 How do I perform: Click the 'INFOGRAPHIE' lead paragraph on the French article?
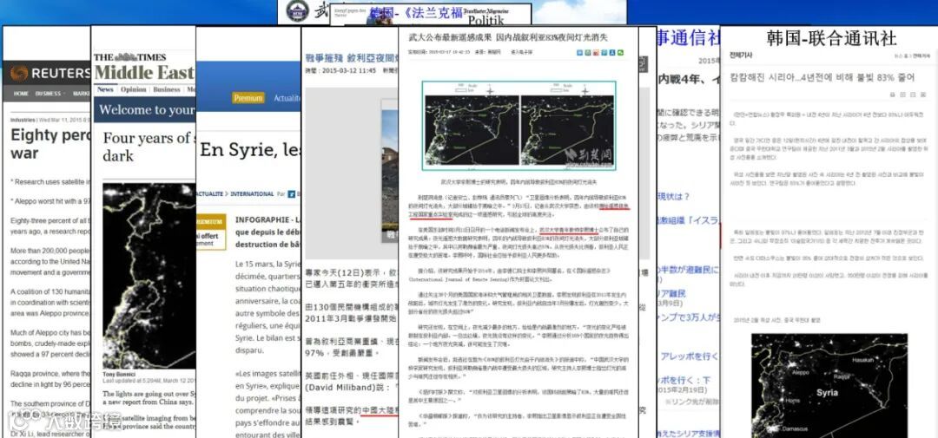click(267, 232)
